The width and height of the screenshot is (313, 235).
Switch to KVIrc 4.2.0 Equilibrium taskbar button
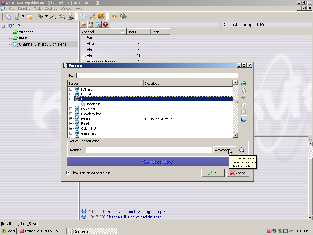click(42, 231)
